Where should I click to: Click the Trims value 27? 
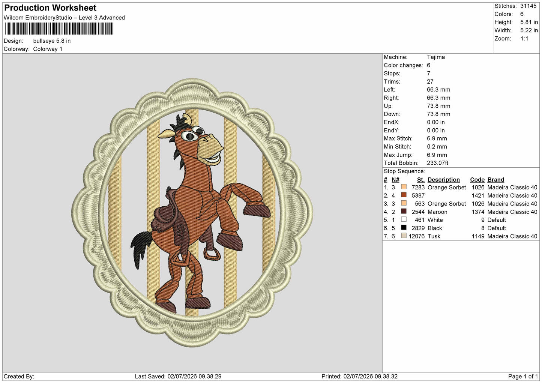(430, 81)
